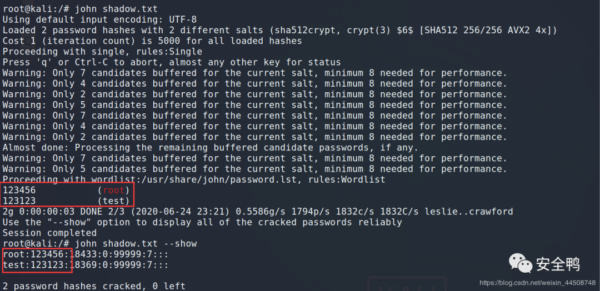This screenshot has width=600, height=291.
Task: Click the 安全鸭 watermark text
Action: point(558,264)
